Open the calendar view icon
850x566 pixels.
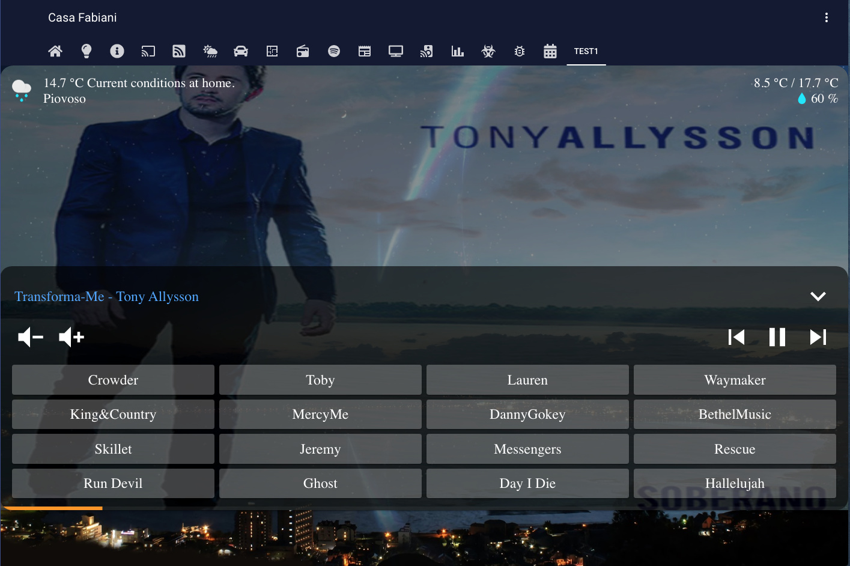pyautogui.click(x=550, y=51)
